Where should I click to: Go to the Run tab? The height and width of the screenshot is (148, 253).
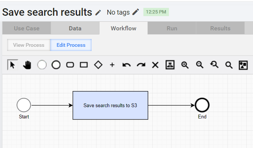(172, 28)
